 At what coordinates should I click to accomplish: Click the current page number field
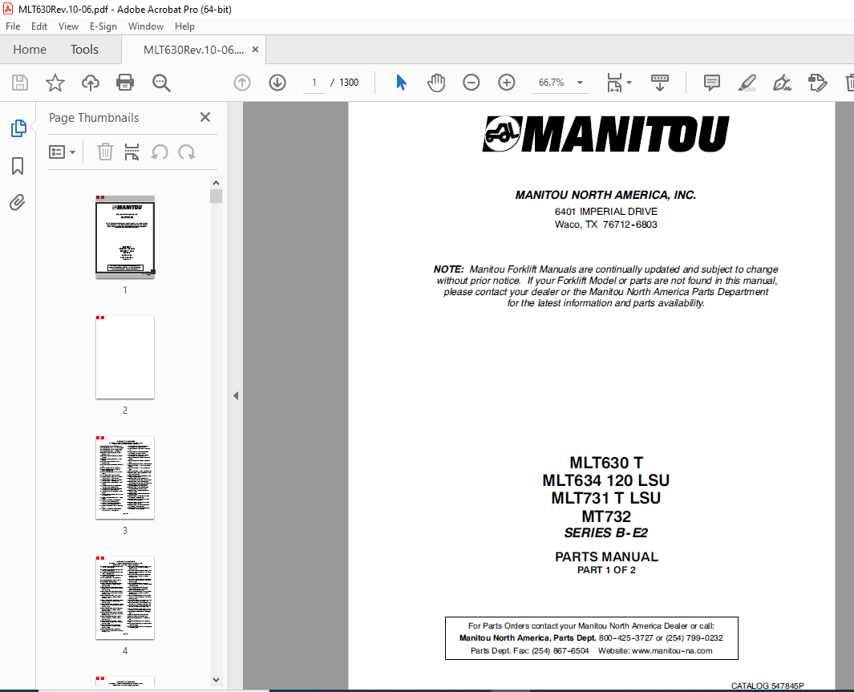[314, 83]
